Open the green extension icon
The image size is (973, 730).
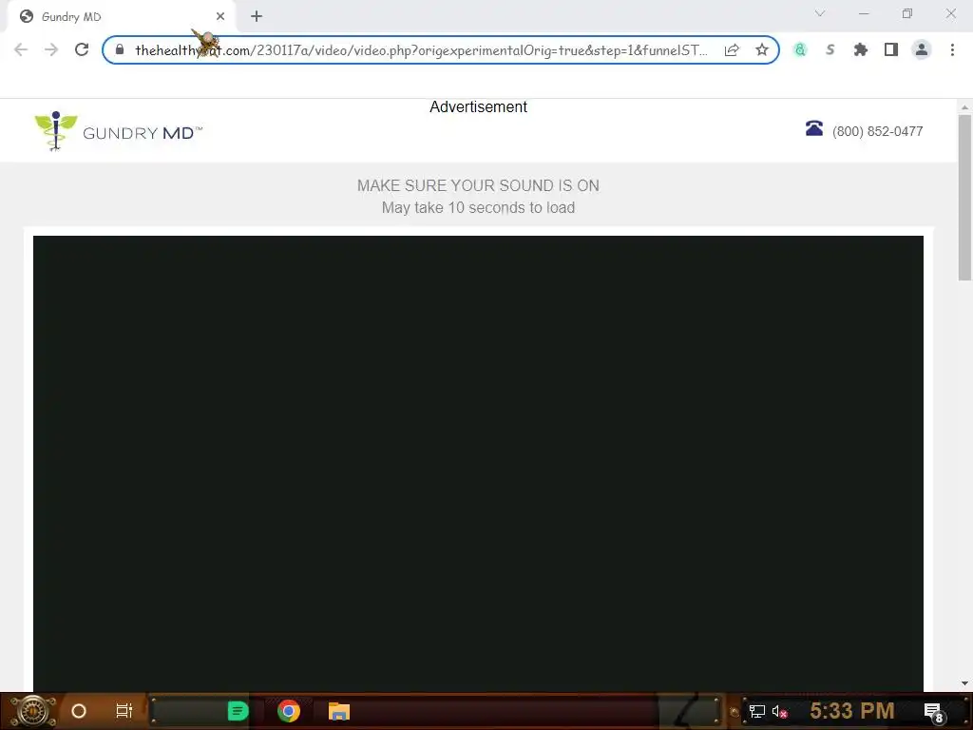(800, 49)
